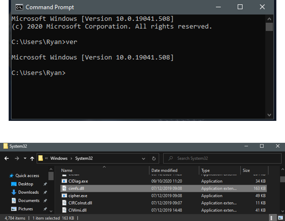Click System32 in the address breadcrumb
285x221 pixels.
[x=84, y=158]
